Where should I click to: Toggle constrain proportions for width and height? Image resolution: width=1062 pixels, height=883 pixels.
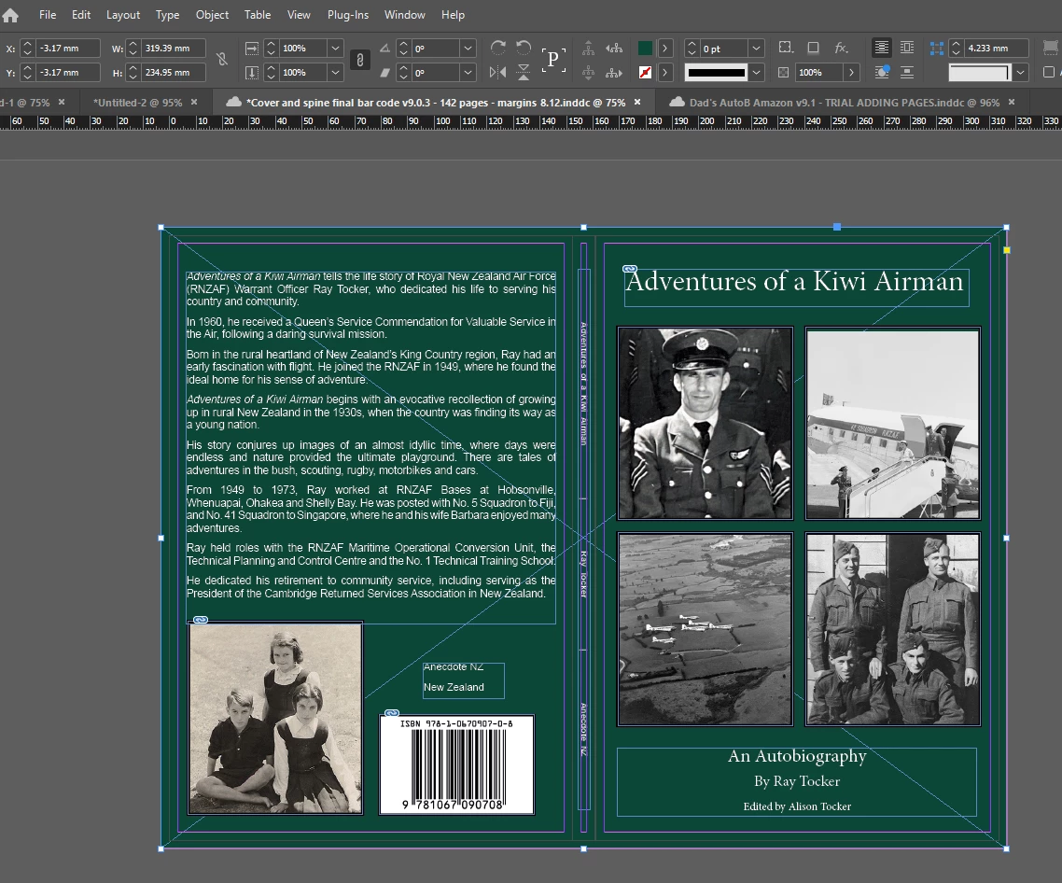coord(221,60)
